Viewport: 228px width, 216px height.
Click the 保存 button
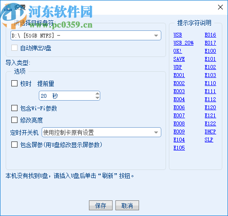point(101,206)
